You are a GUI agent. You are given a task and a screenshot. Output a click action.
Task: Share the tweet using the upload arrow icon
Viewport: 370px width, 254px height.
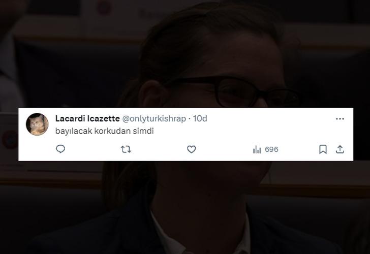340,149
